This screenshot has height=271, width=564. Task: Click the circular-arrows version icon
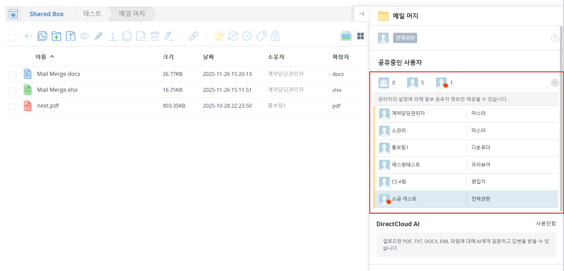coord(233,36)
